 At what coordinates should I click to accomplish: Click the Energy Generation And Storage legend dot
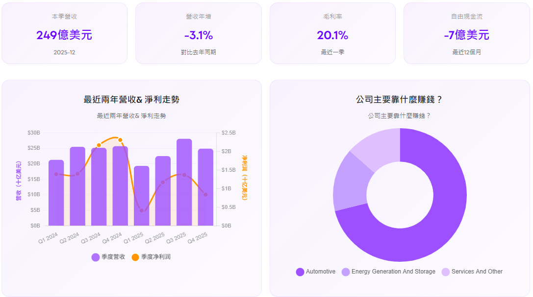(345, 272)
